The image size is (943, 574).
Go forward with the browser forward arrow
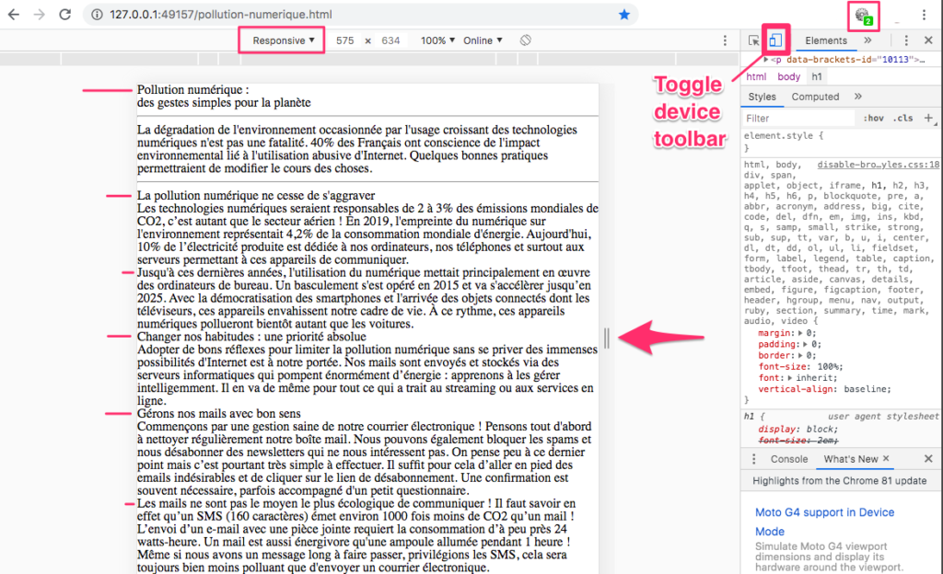[x=39, y=15]
